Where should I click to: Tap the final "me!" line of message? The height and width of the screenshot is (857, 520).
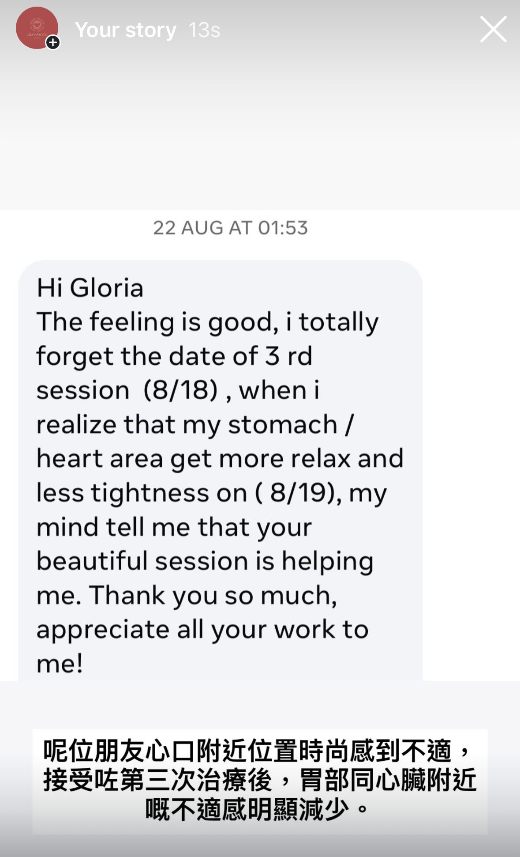[x=60, y=664]
